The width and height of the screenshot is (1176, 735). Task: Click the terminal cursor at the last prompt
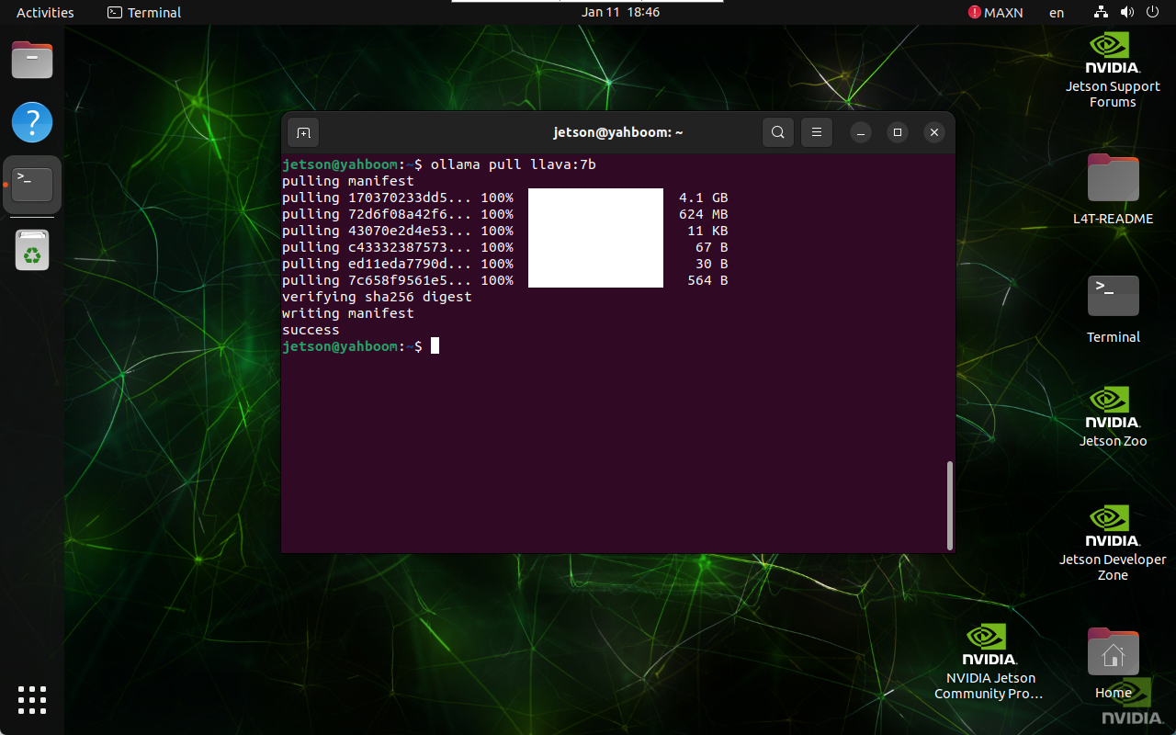tap(435, 345)
